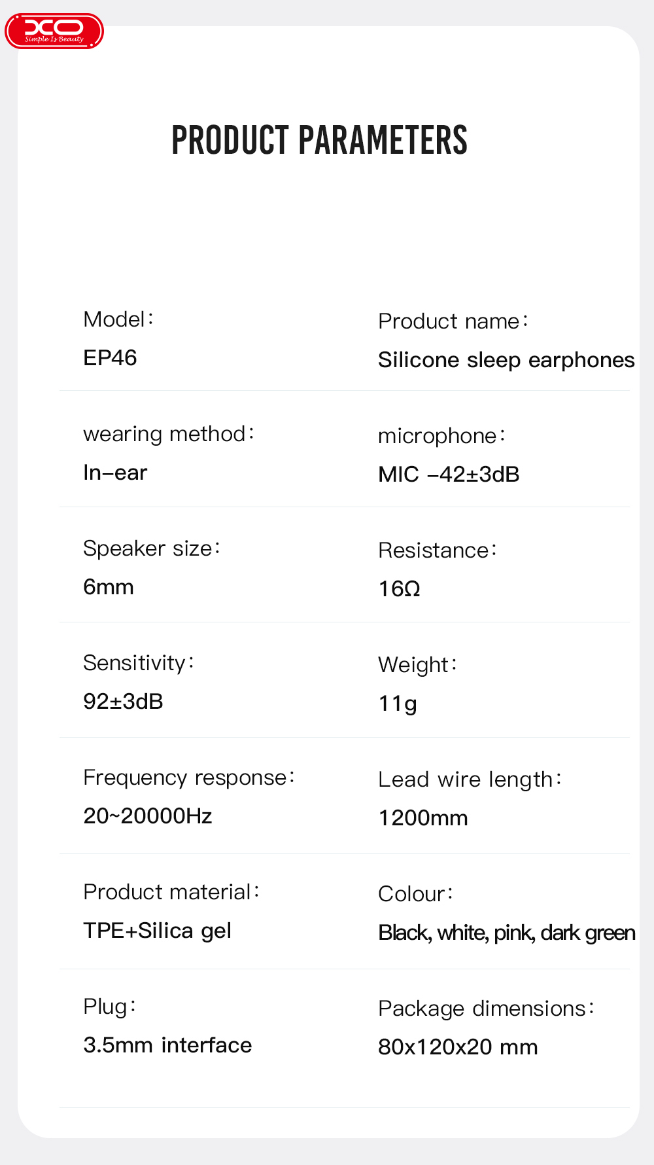Click the Product Parameters heading
Screen dimensions: 654x1165
(x=319, y=140)
